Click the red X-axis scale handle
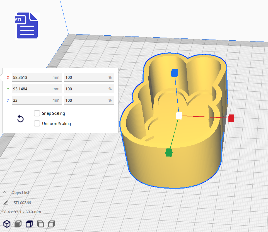The height and width of the screenshot is (232, 268). 231,118
